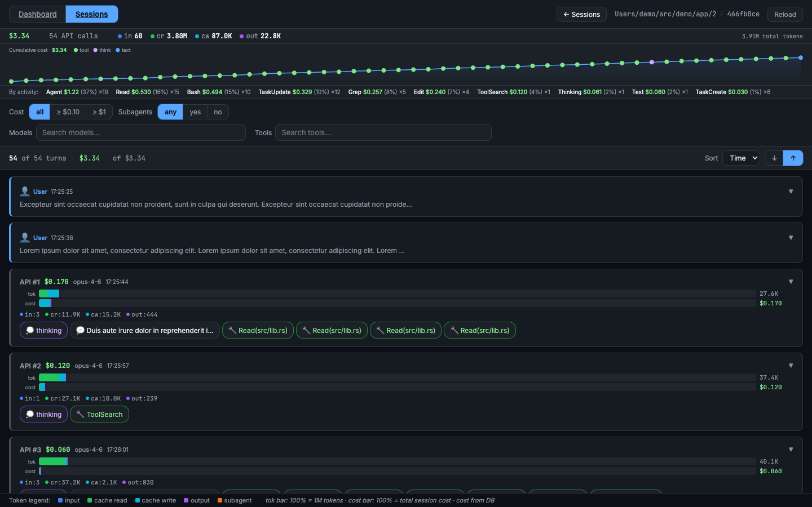Open the Sort Time dropdown
Viewport: 812px width, 507px height.
(x=742, y=158)
